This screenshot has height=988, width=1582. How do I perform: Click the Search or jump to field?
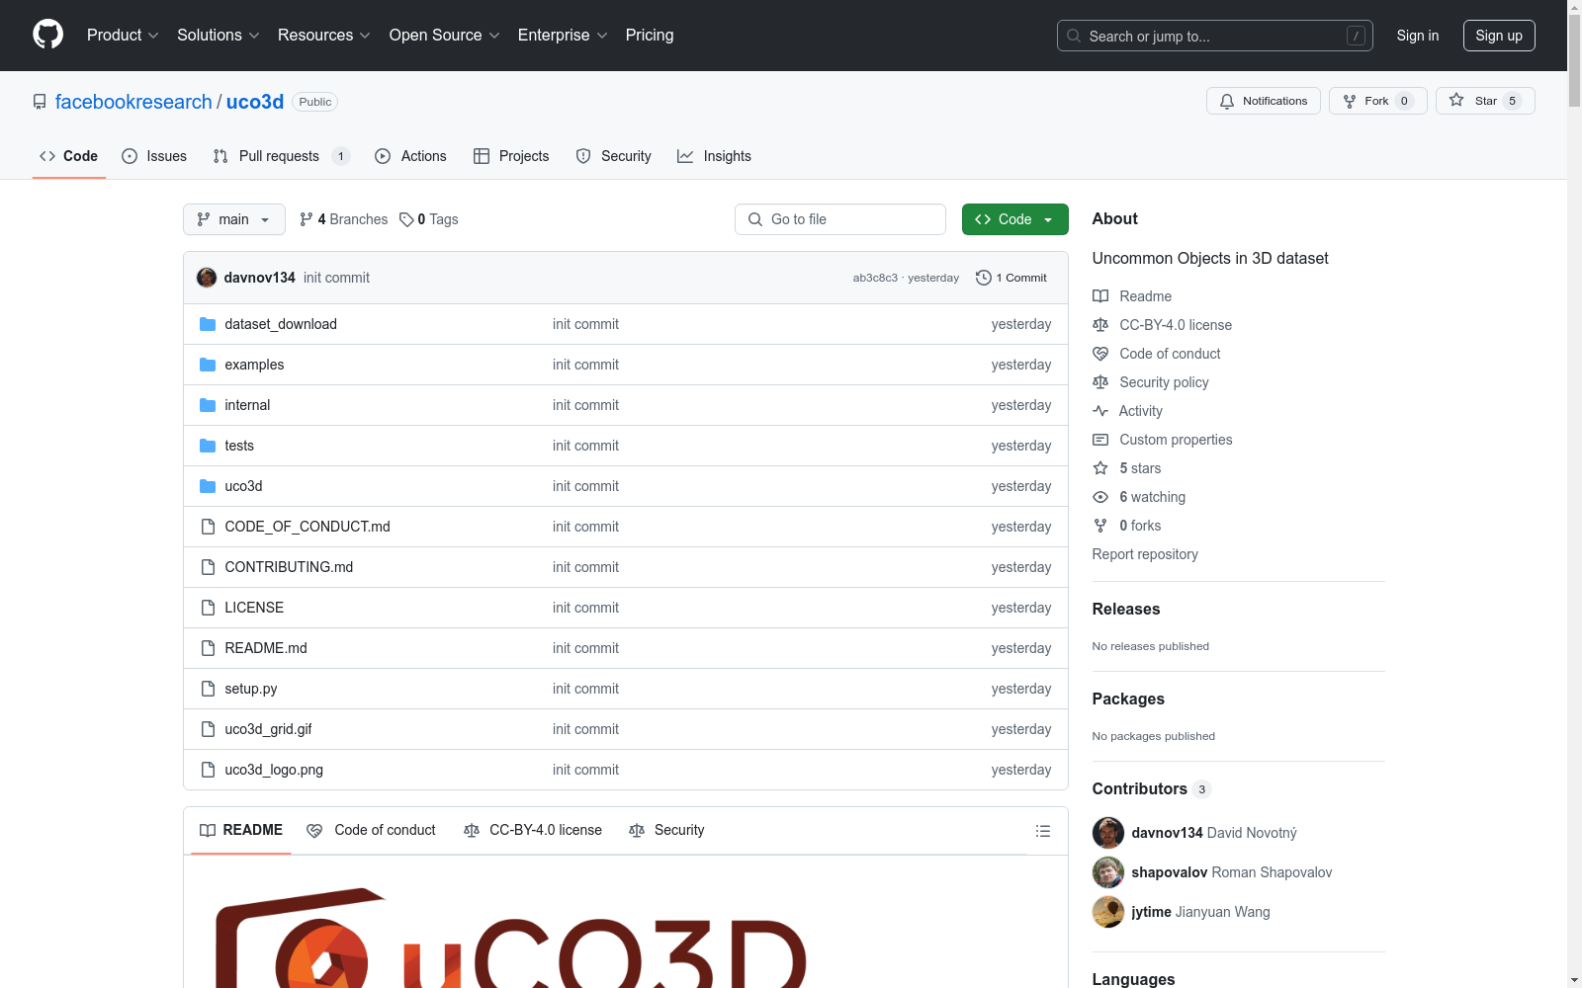pyautogui.click(x=1215, y=36)
